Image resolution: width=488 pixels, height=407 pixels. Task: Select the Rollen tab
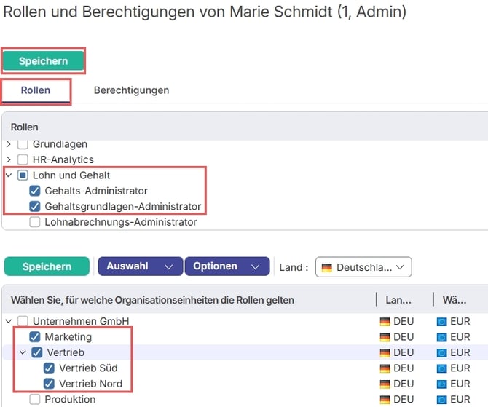tap(35, 90)
